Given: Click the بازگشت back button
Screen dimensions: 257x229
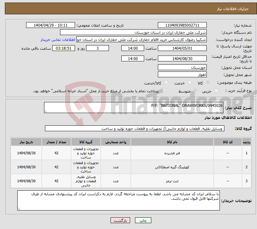Looking at the screenshot, I should pyautogui.click(x=120, y=220).
